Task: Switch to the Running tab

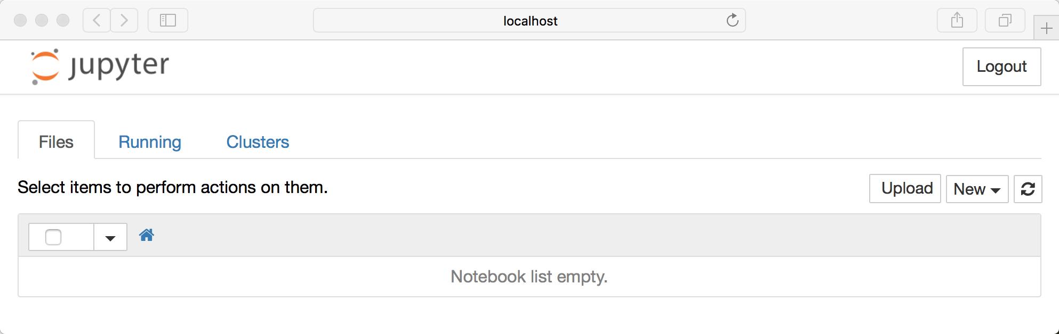Action: tap(150, 141)
